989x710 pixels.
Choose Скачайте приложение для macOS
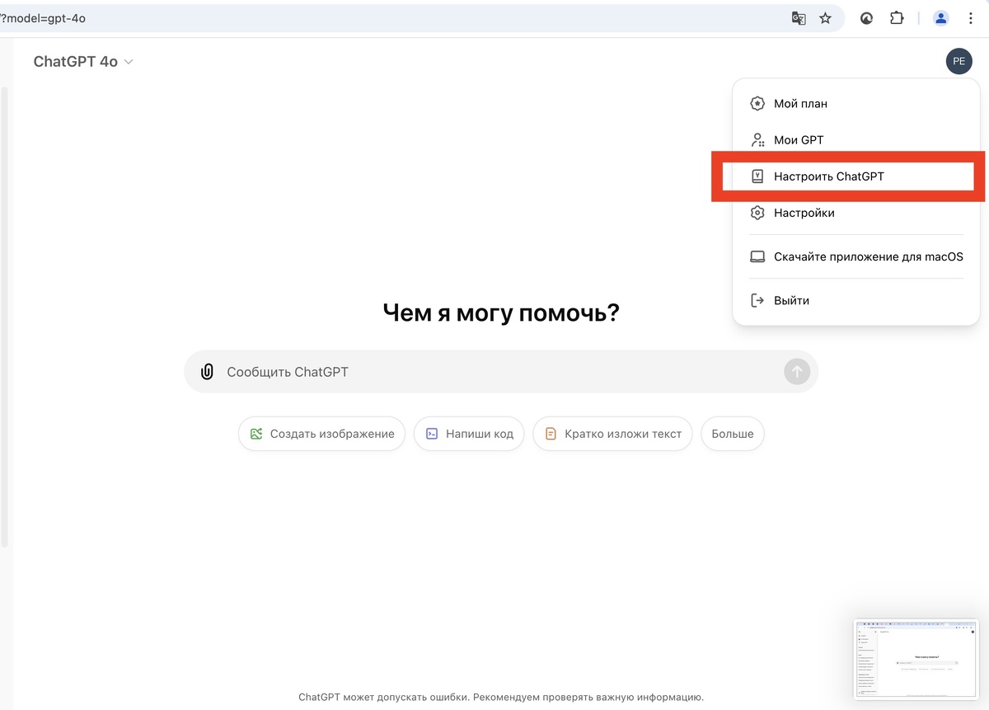tap(856, 256)
